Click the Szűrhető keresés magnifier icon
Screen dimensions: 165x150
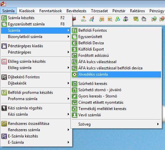click(74, 84)
